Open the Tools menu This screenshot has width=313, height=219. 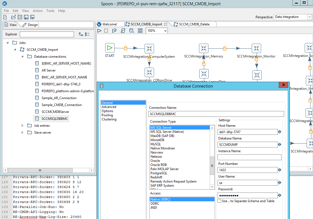pos(50,11)
